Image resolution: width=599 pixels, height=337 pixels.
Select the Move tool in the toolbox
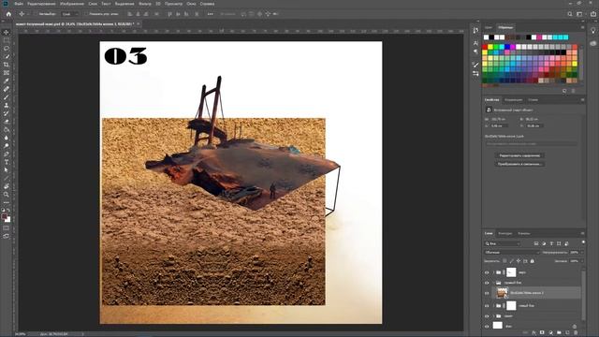tap(7, 32)
